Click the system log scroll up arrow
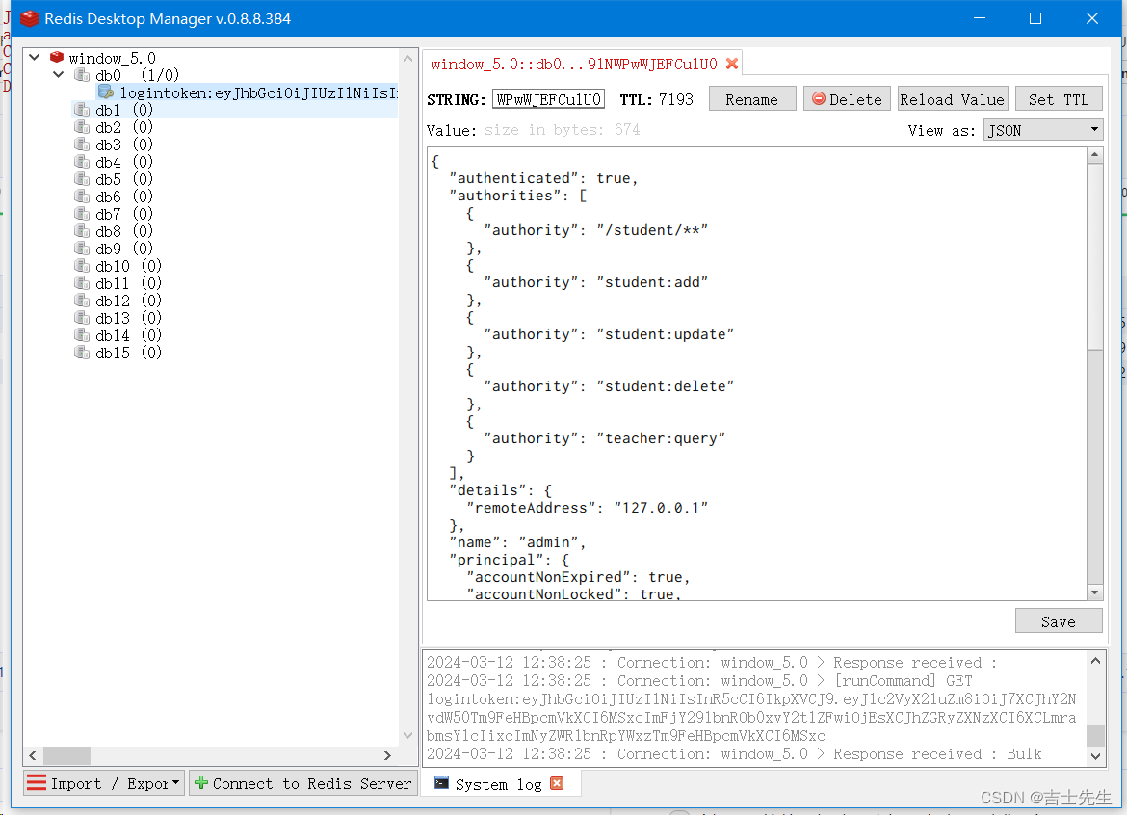This screenshot has width=1127, height=815. 1095,661
